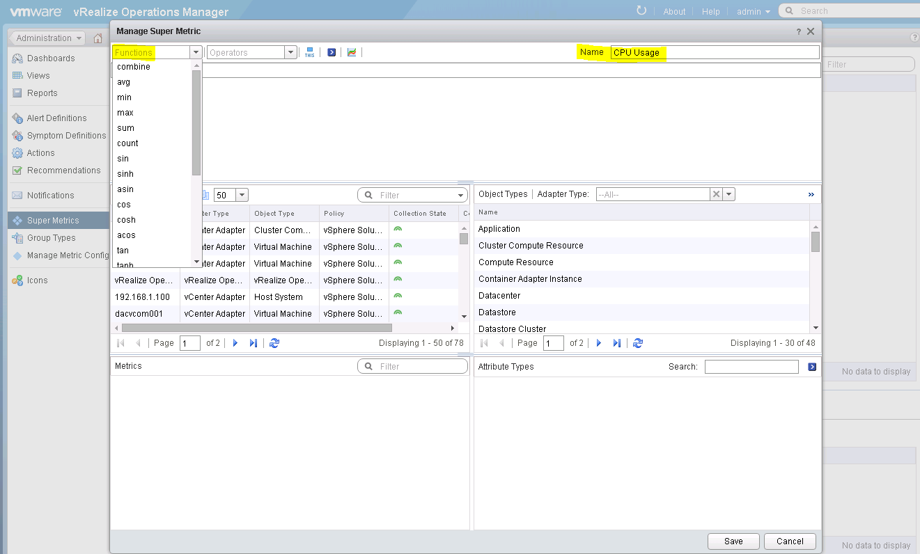
Task: Expand Object Types panel double chevron
Action: (811, 195)
